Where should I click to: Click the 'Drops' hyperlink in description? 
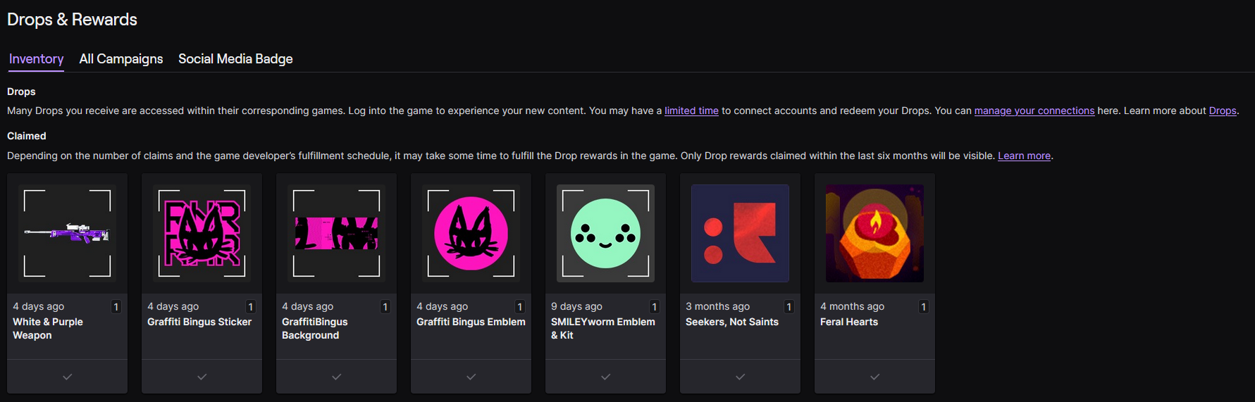click(x=1222, y=111)
